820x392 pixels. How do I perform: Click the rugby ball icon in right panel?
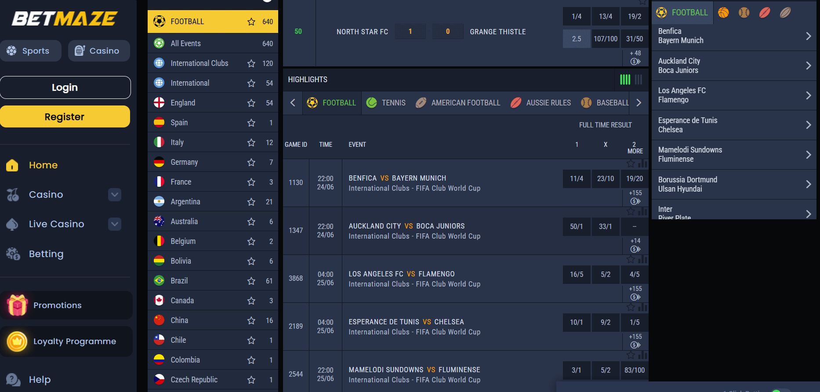(x=785, y=13)
